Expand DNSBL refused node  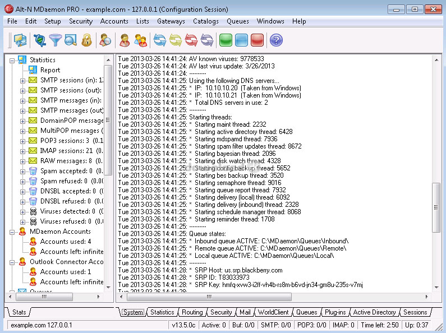22,202
